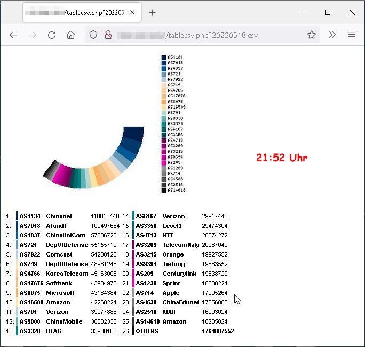This screenshot has width=365, height=347.
Task: Select TelecomItaly in the table
Action: click(181, 245)
